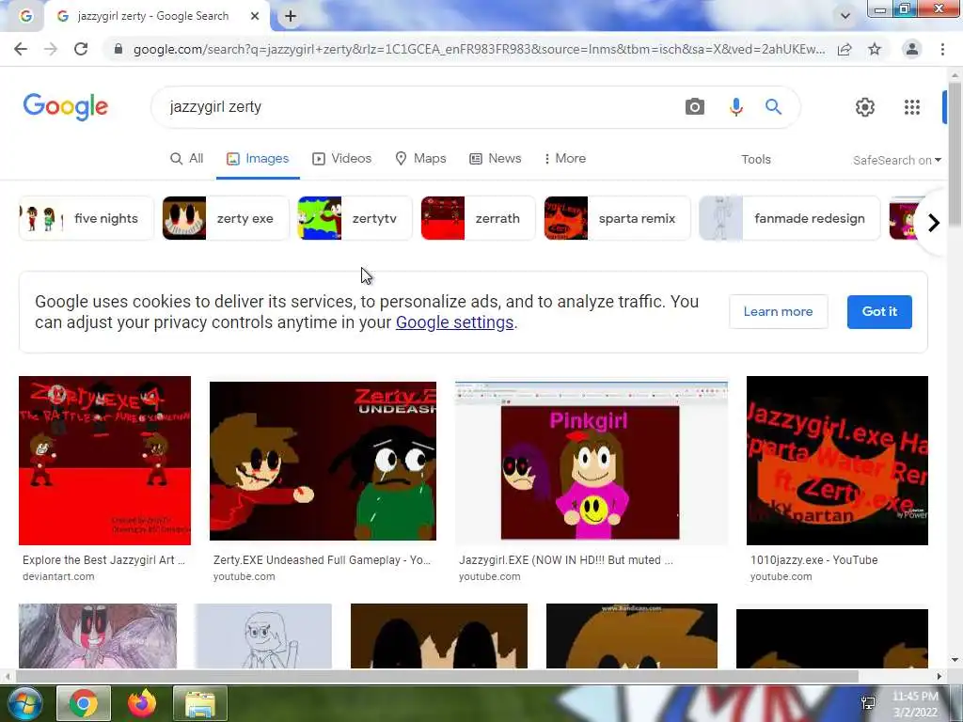
Task: Launch Firefox from the taskbar
Action: [142, 703]
